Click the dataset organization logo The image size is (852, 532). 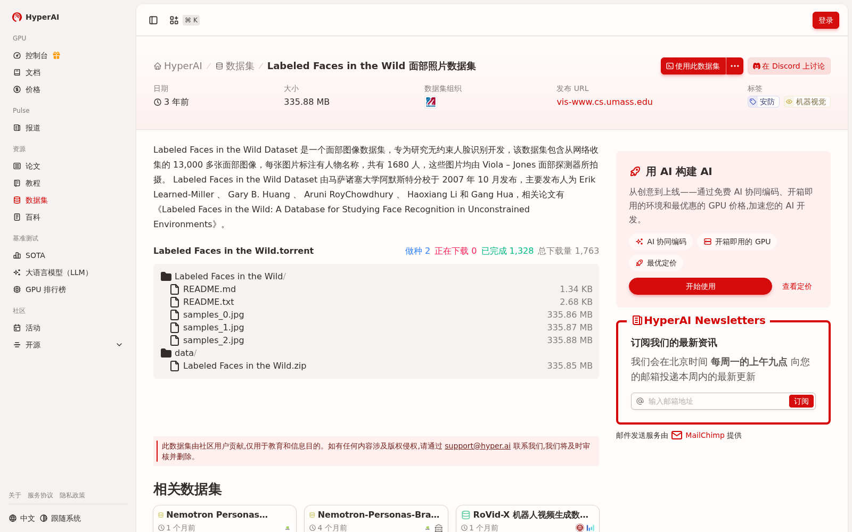(431, 102)
